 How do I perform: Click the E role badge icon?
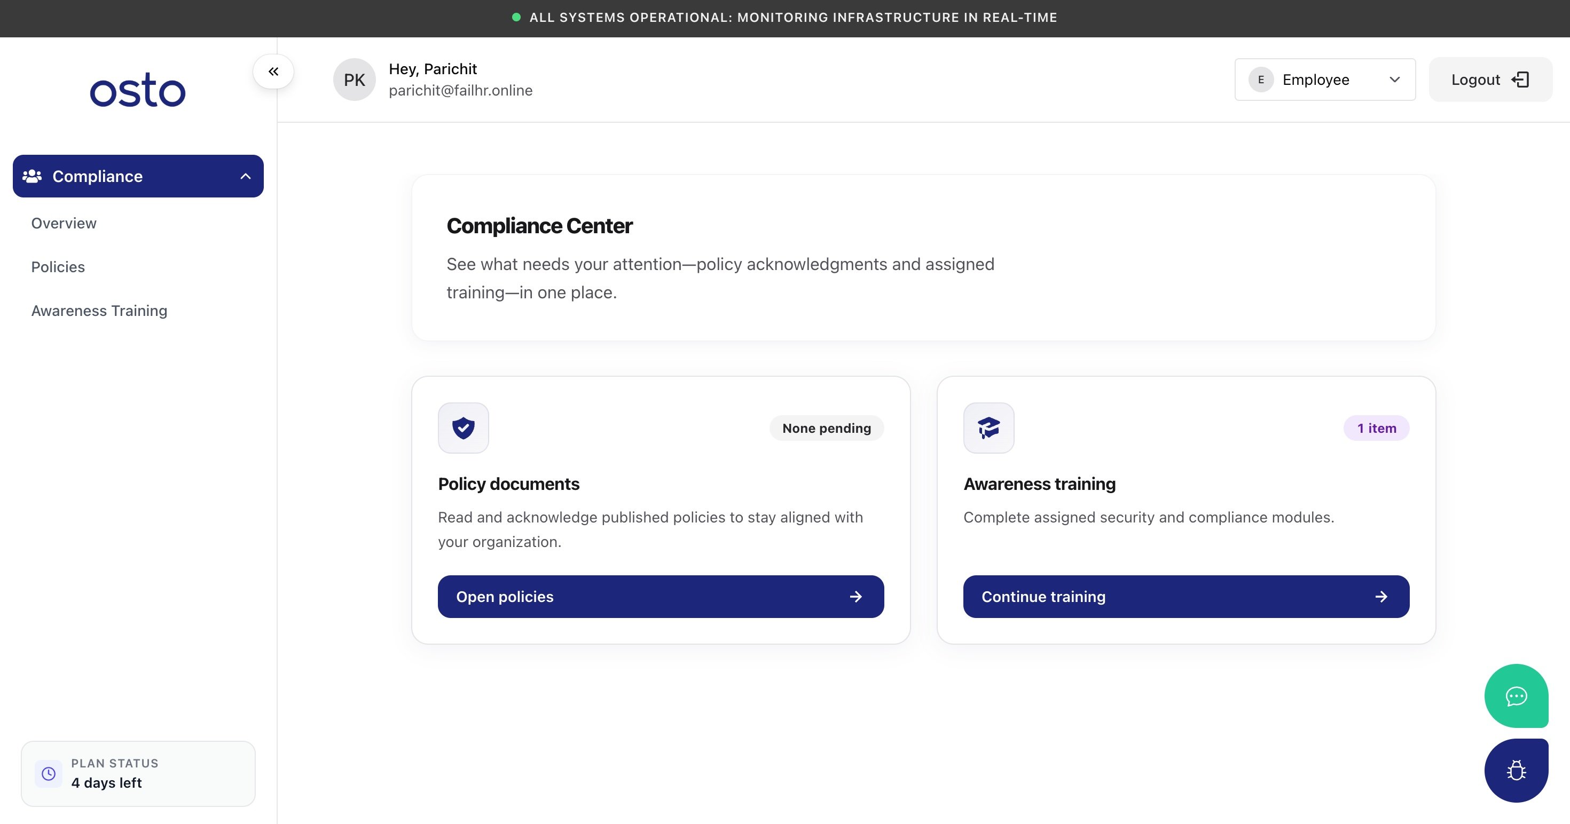(1261, 80)
